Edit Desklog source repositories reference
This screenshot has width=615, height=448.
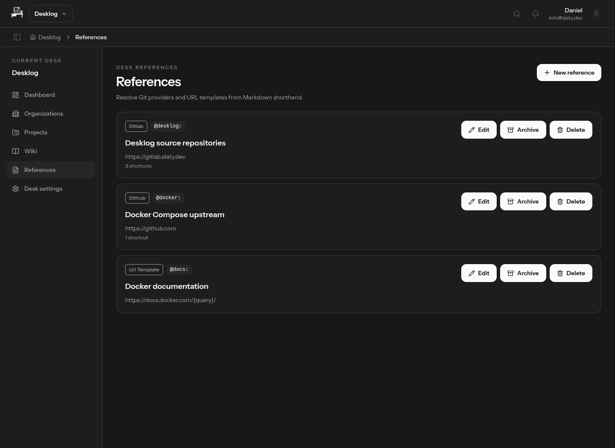coord(479,130)
